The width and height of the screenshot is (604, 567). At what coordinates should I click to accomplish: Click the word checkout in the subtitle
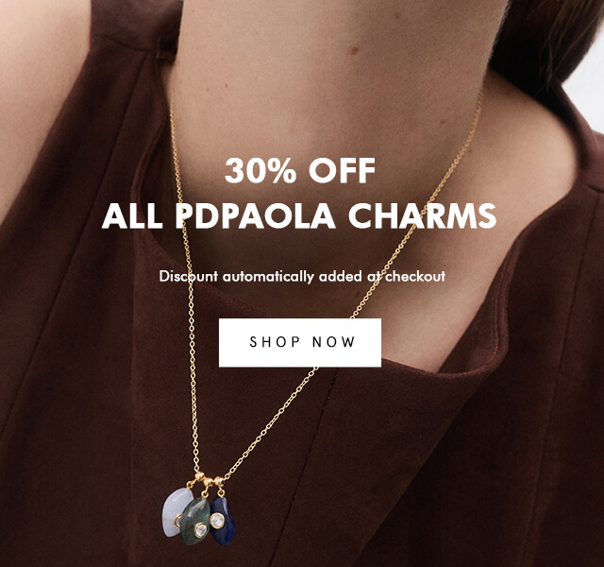click(415, 276)
